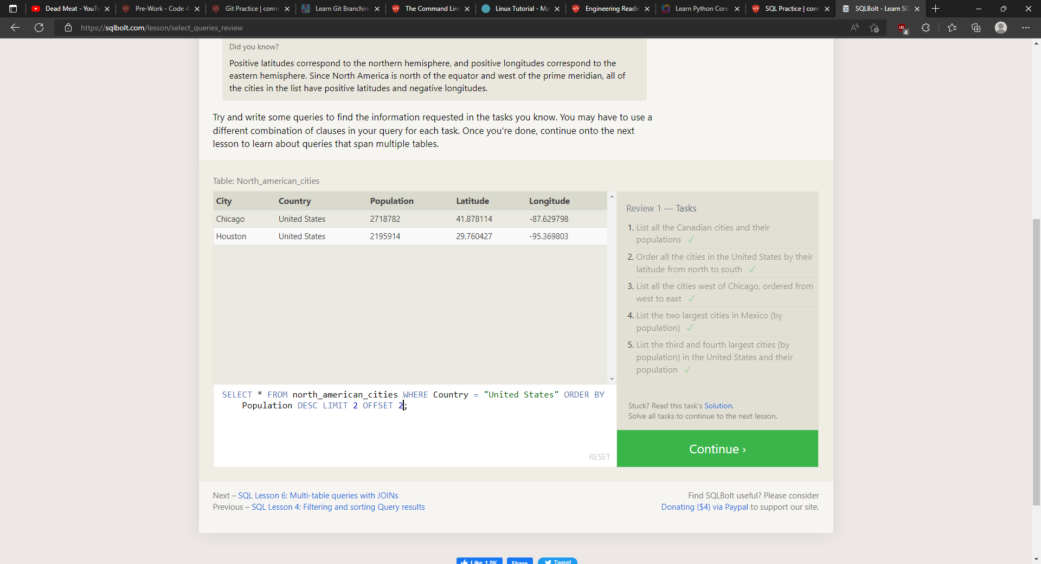The height and width of the screenshot is (564, 1041).
Task: Open the Favorites list
Action: coord(952,28)
